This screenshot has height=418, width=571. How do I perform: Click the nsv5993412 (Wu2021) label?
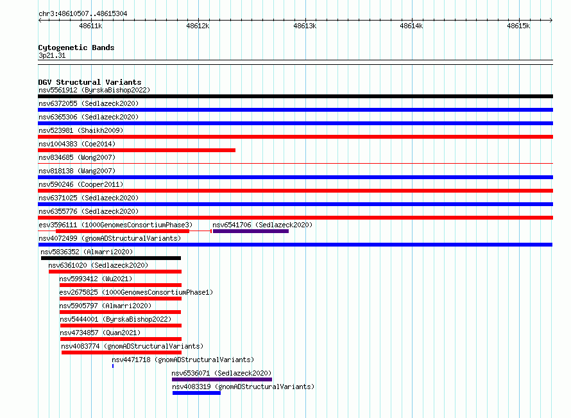96,279
